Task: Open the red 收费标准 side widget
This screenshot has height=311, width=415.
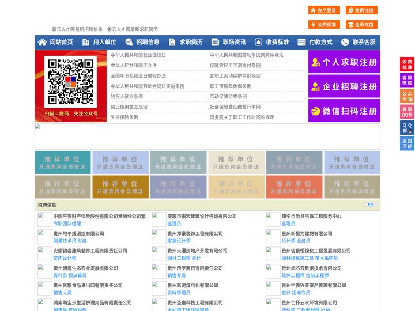Action: click(407, 65)
